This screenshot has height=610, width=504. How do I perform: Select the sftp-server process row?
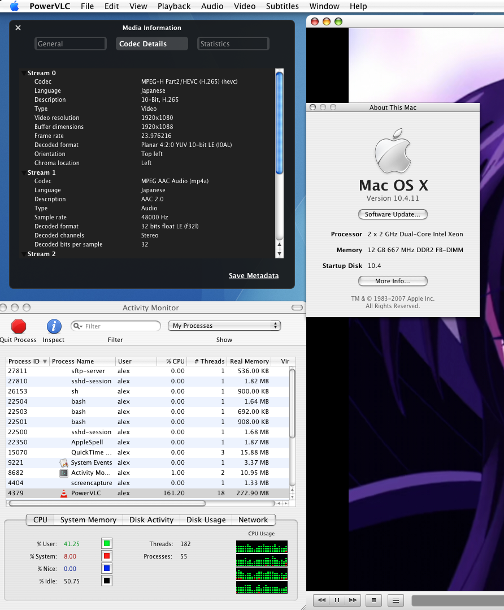(x=148, y=371)
